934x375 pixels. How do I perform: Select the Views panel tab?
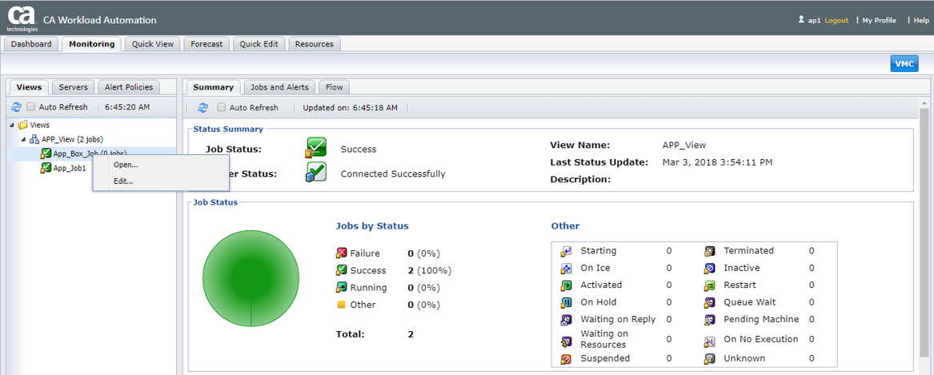tap(29, 87)
